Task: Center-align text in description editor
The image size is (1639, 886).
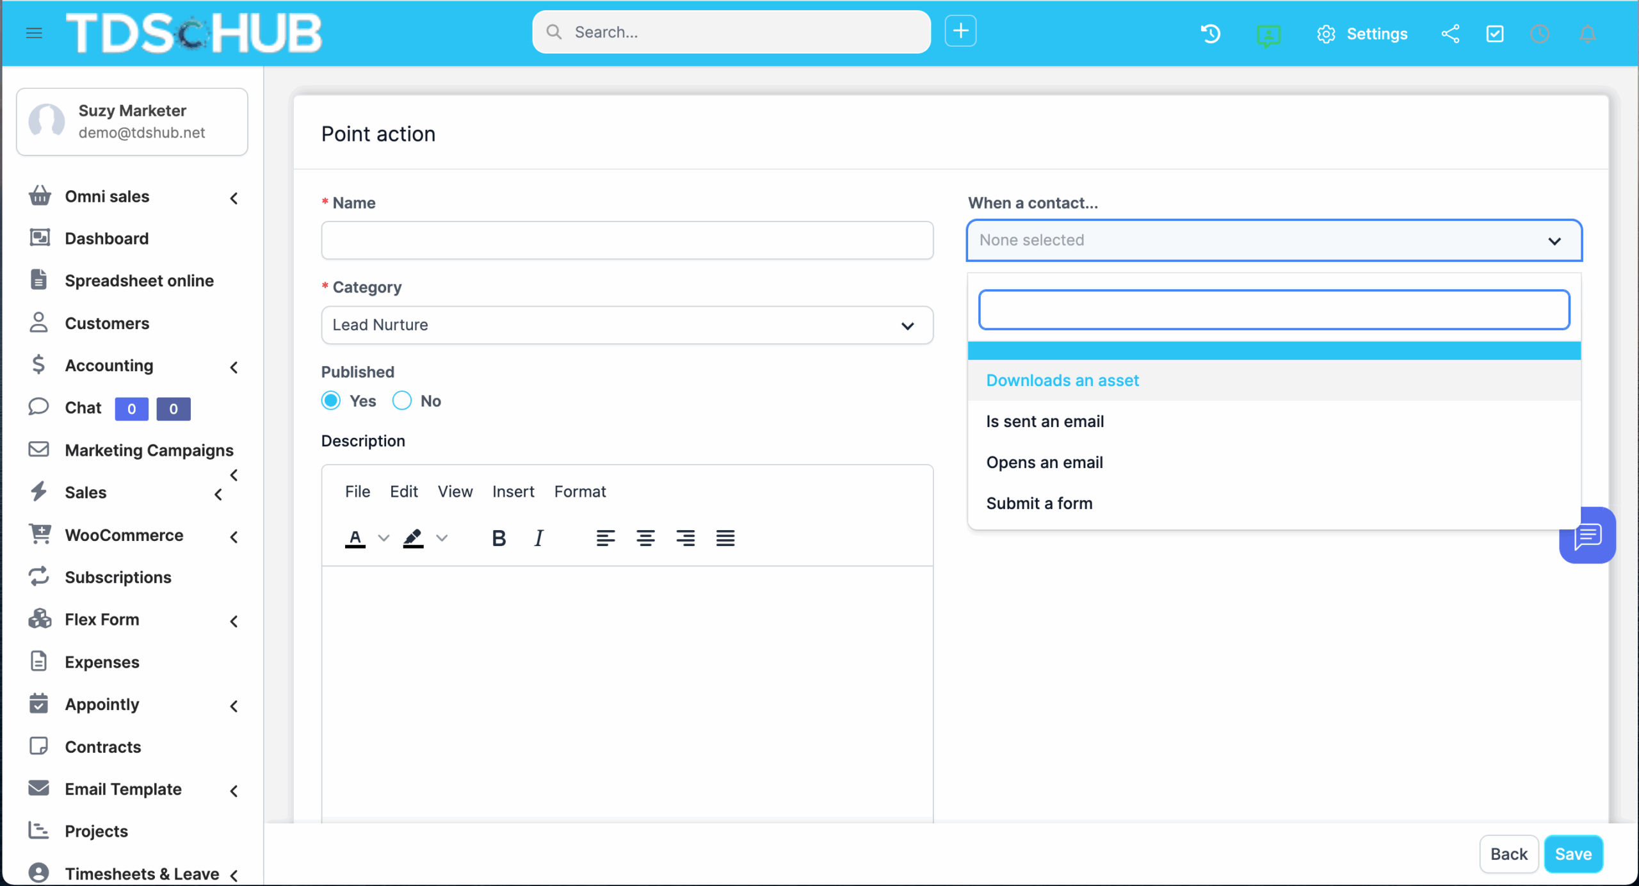Action: [645, 538]
